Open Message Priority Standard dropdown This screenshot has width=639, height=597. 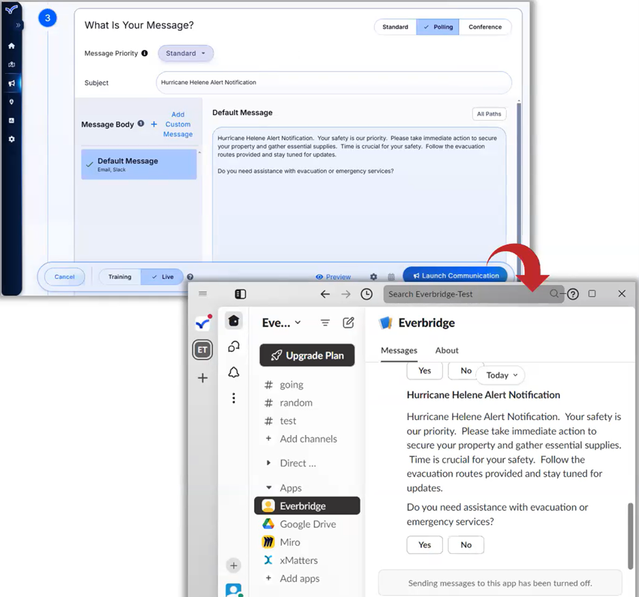[x=186, y=53]
